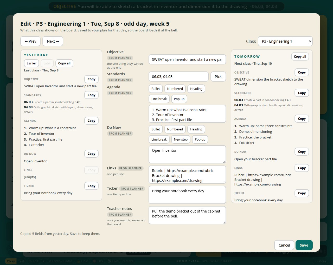Click the Do Now text area with Open Inventor
The image size is (333, 265).
[187, 154]
